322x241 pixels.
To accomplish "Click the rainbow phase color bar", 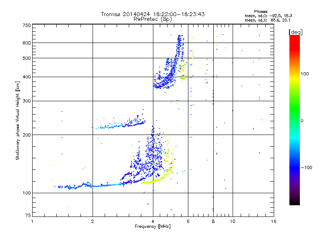I will point(295,120).
